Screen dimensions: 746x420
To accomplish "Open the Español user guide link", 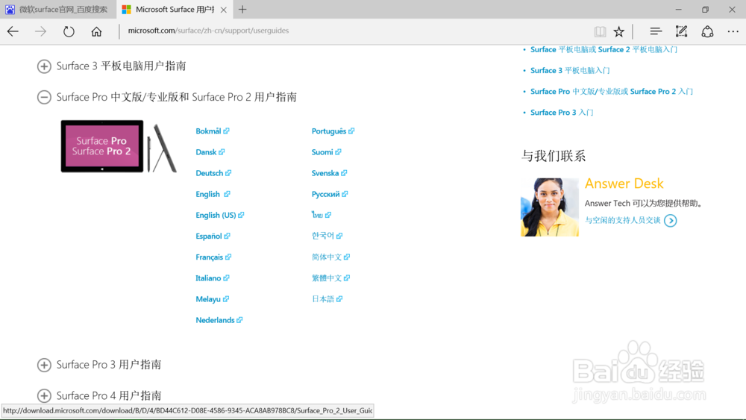I will tap(213, 236).
